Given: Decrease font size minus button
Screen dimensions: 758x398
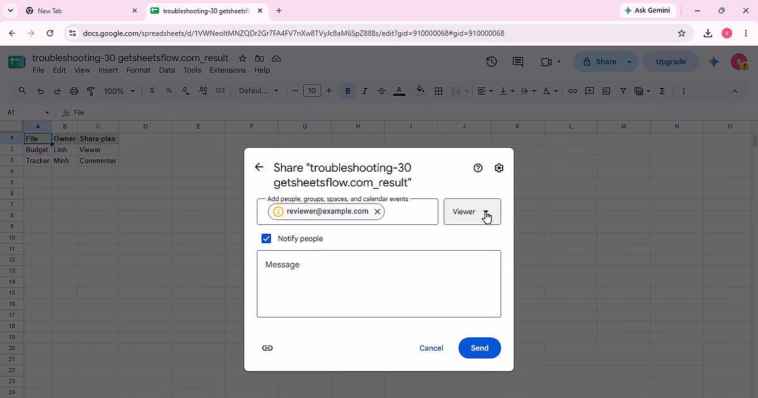Looking at the screenshot, I should 294,91.
